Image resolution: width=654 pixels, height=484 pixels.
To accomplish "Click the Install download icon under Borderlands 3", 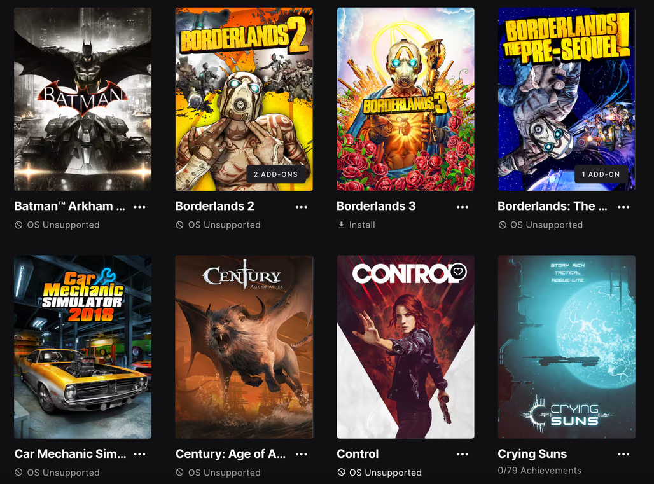I will 341,225.
